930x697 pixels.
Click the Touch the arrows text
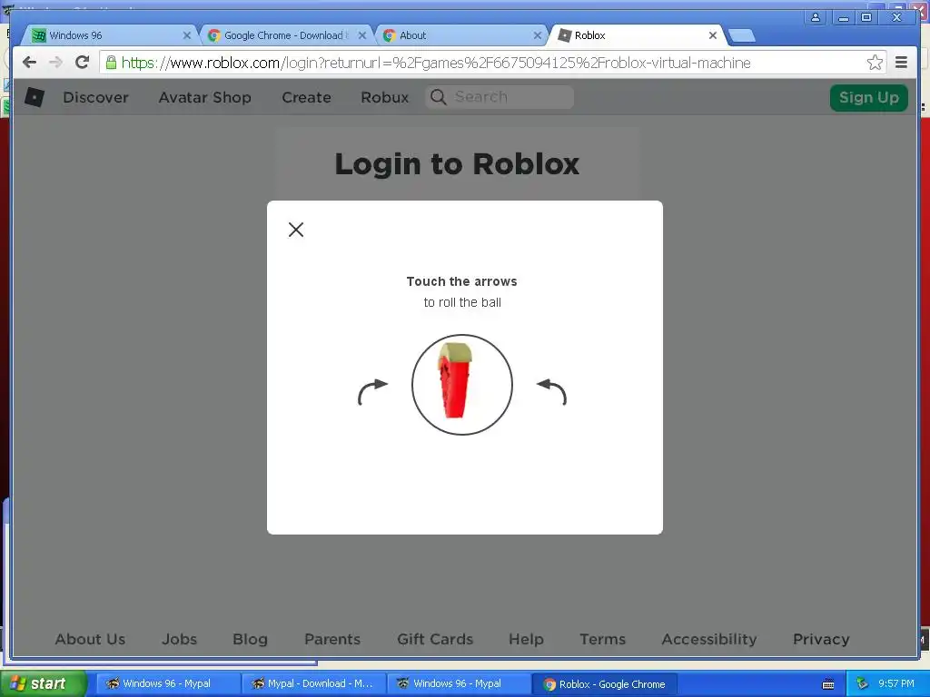(461, 281)
